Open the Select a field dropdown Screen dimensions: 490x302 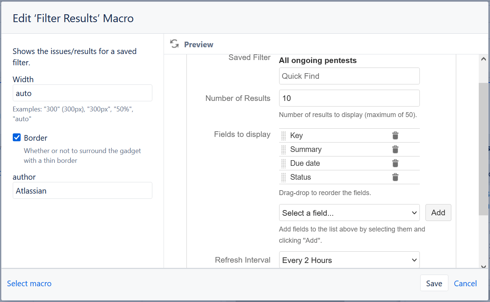[349, 212]
